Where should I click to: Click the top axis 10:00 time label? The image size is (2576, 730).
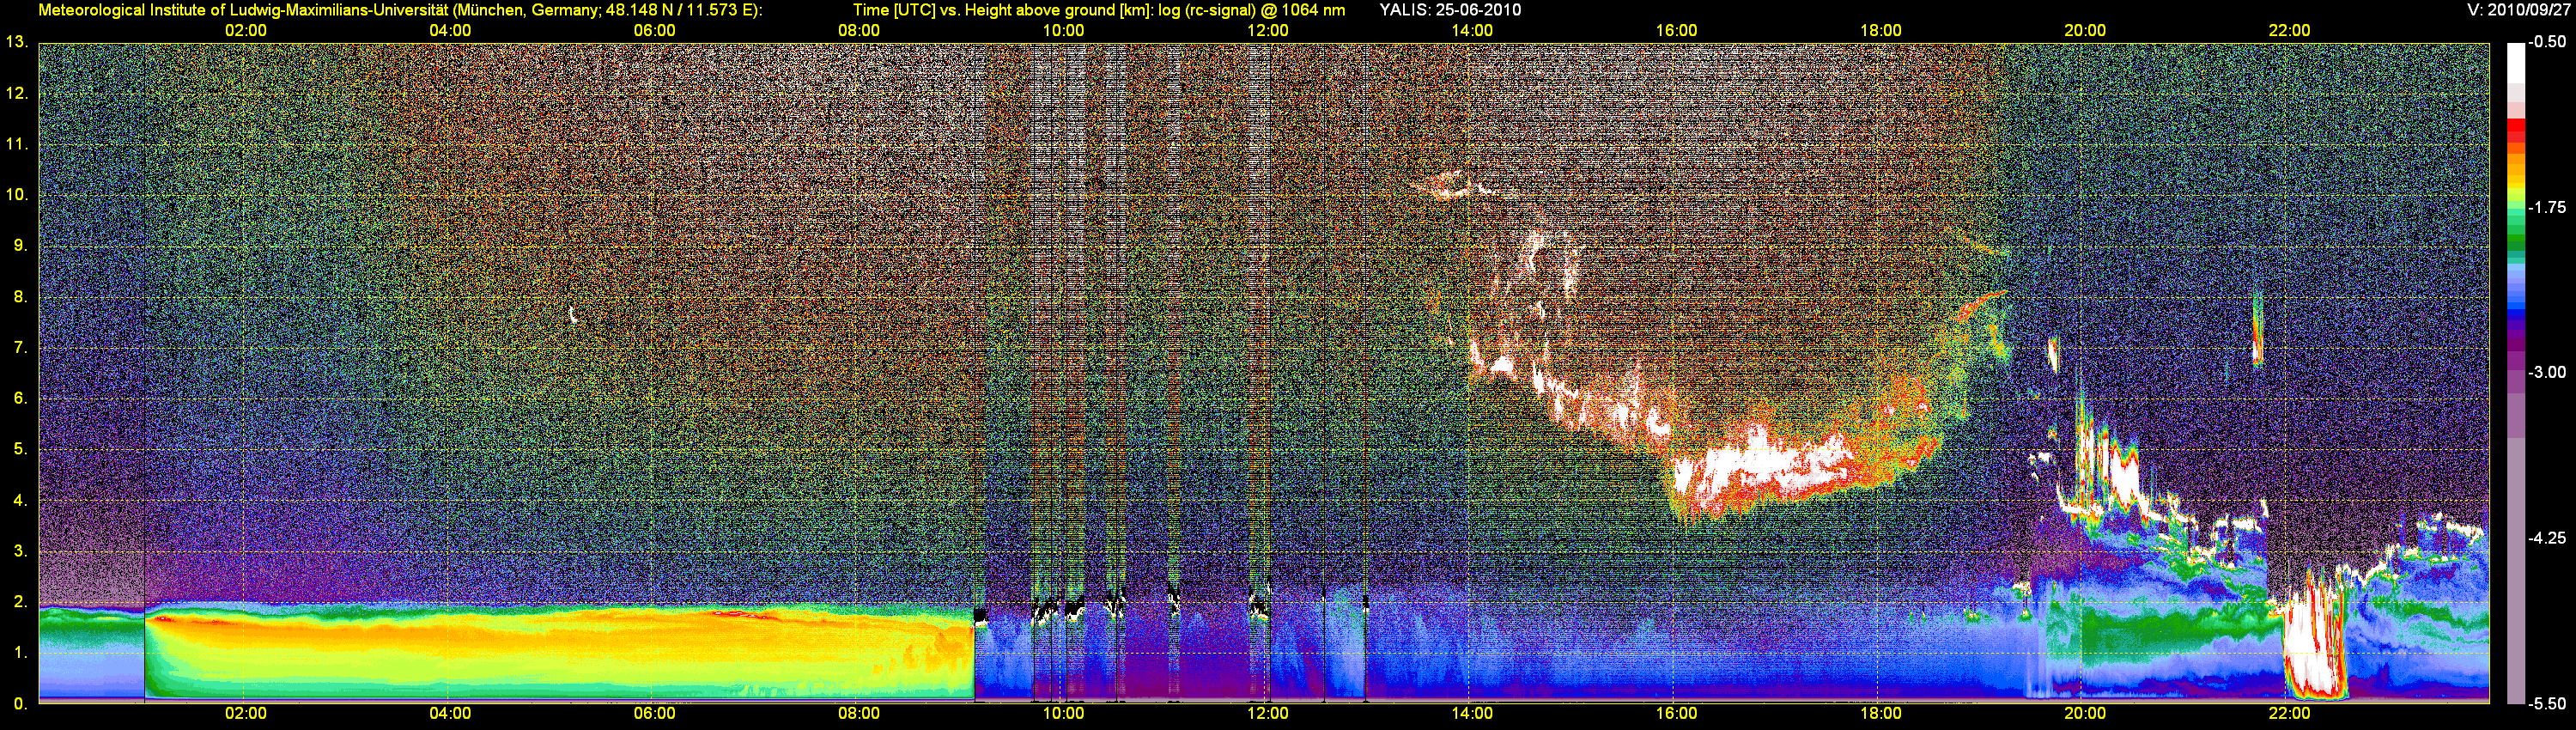1063,31
